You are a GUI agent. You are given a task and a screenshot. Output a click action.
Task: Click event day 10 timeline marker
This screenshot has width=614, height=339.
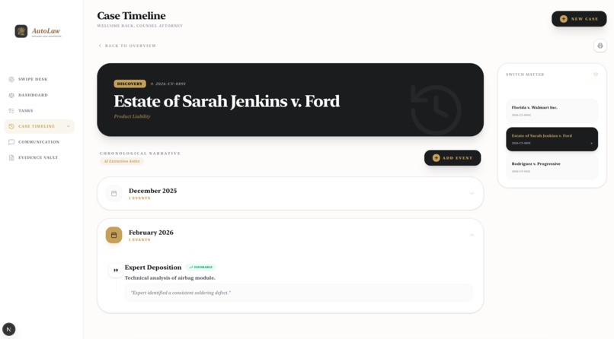point(116,270)
